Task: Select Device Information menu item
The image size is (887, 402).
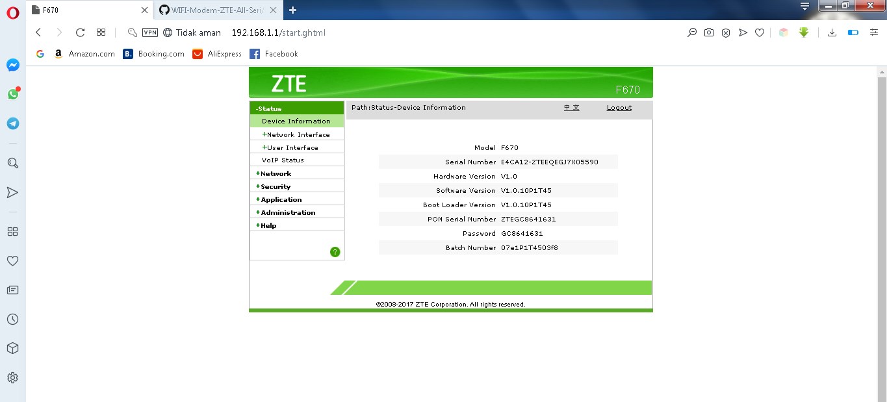Action: [x=296, y=121]
